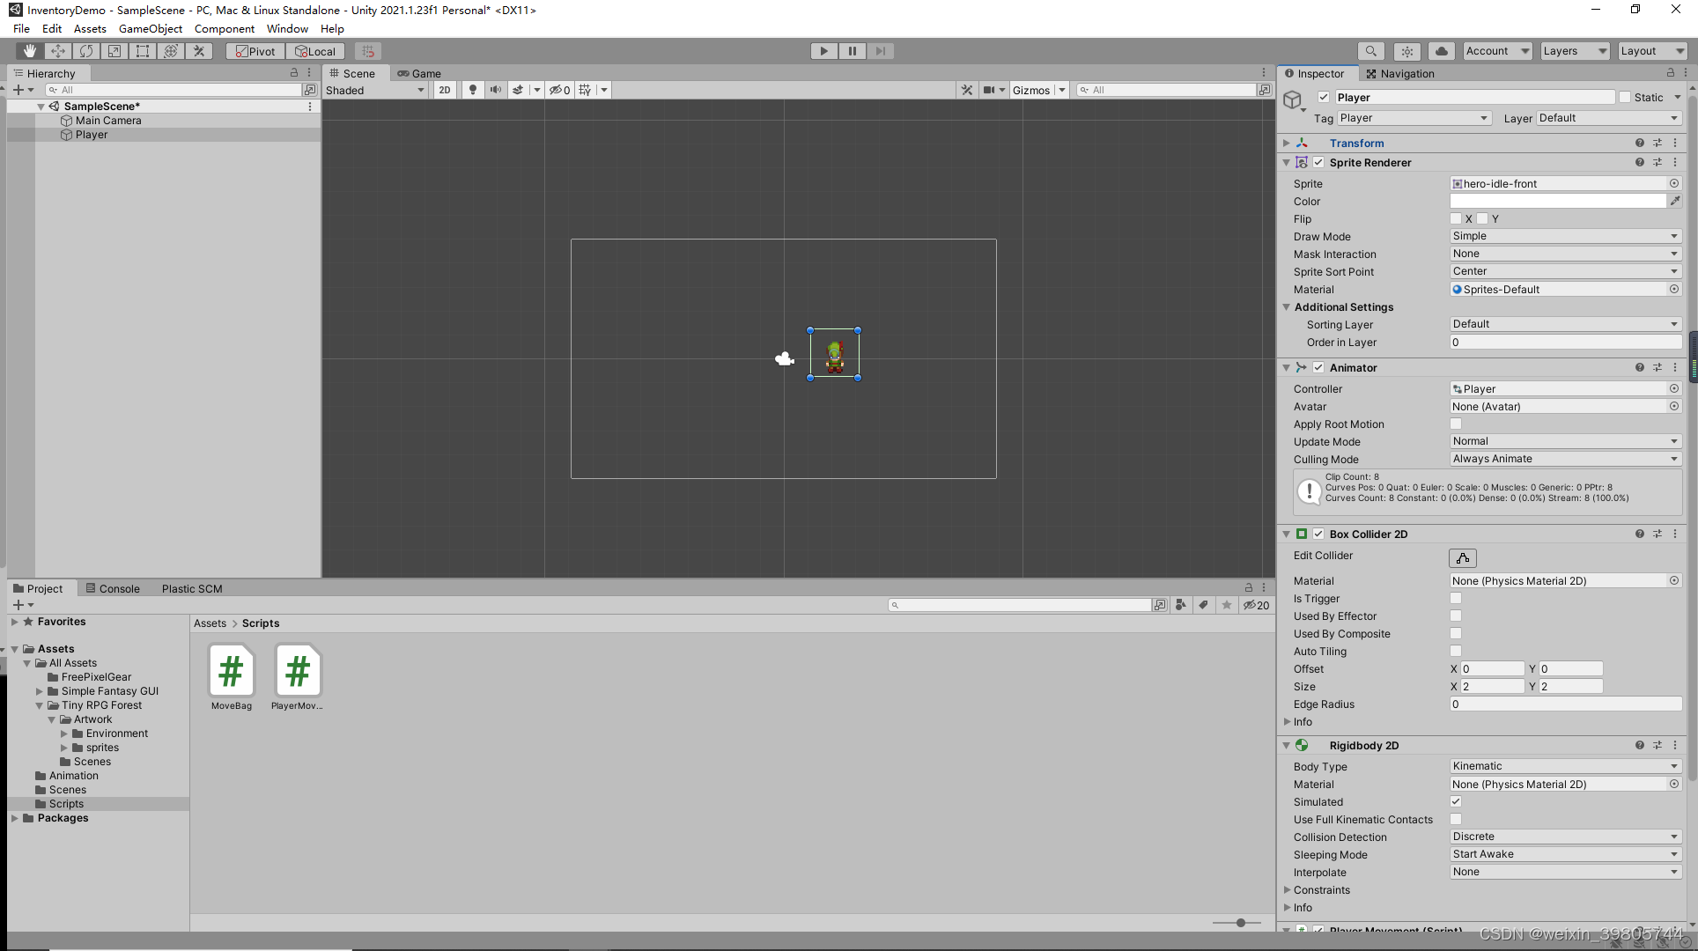Open the Shaded draw mode dropdown

(x=375, y=90)
